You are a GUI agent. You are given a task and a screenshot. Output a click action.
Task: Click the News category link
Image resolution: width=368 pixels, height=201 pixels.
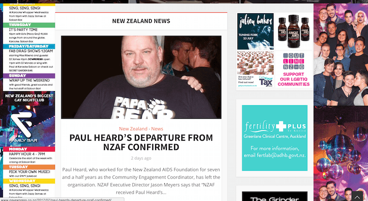click(x=157, y=129)
